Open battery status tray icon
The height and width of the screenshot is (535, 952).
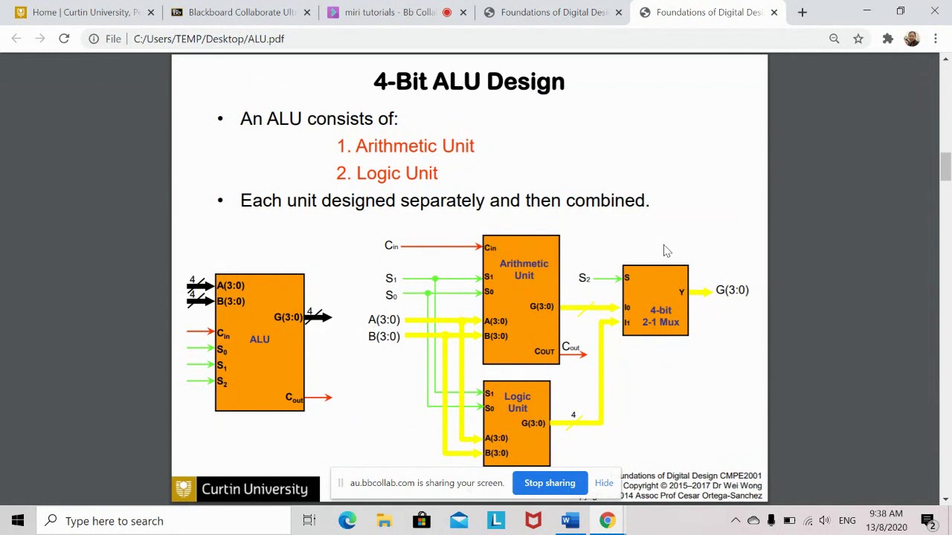pyautogui.click(x=789, y=521)
